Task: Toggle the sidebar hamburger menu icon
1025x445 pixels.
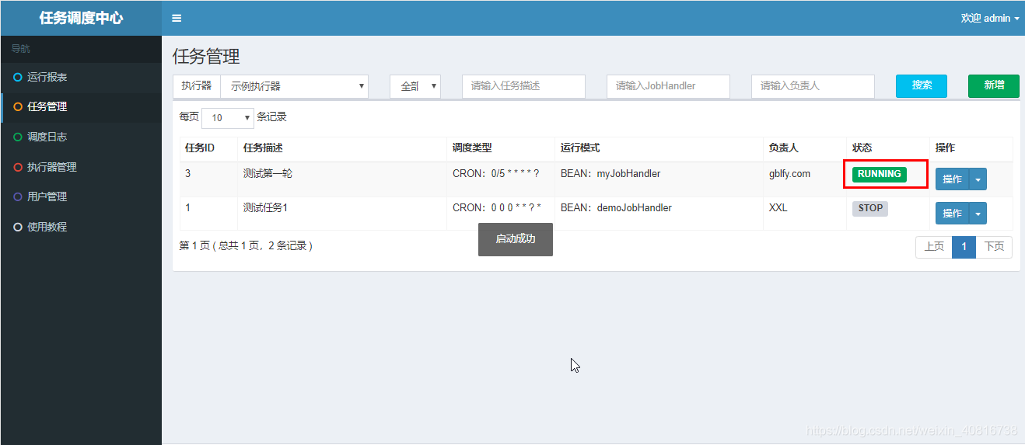Action: [177, 19]
